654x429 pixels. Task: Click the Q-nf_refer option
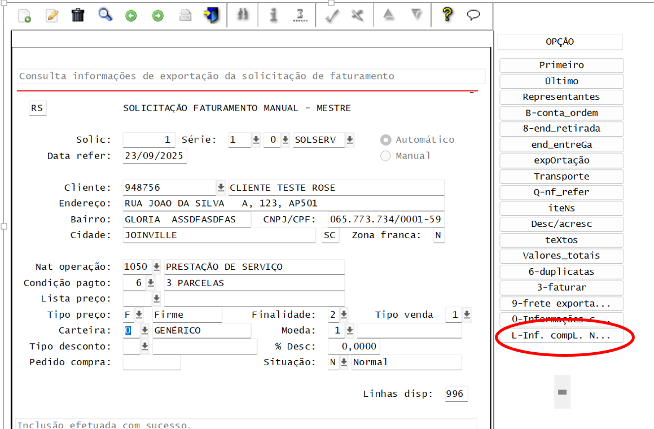pos(561,192)
